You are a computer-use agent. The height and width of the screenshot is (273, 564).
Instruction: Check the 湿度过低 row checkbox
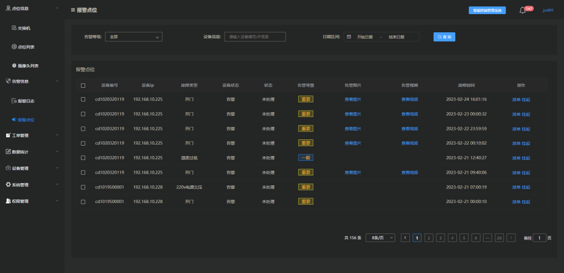tap(83, 158)
